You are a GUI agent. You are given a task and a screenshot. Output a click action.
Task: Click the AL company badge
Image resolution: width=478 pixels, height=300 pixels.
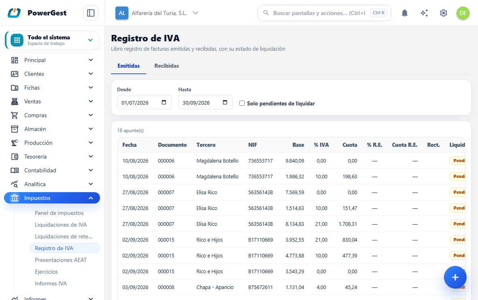[122, 13]
